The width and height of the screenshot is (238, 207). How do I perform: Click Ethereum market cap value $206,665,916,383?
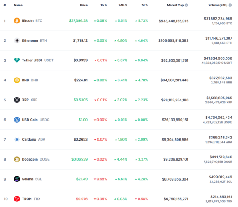click(173, 40)
